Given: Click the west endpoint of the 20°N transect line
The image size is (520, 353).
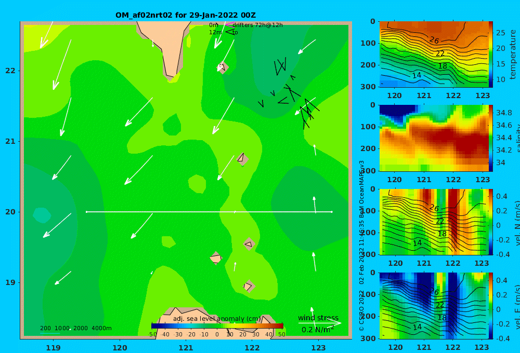Looking at the screenshot, I should 86,212.
